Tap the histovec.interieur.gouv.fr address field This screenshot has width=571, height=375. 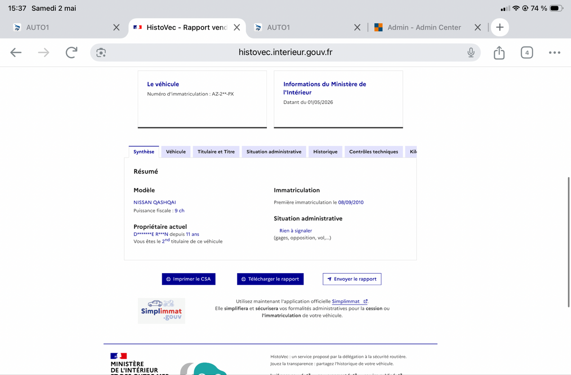tap(285, 52)
